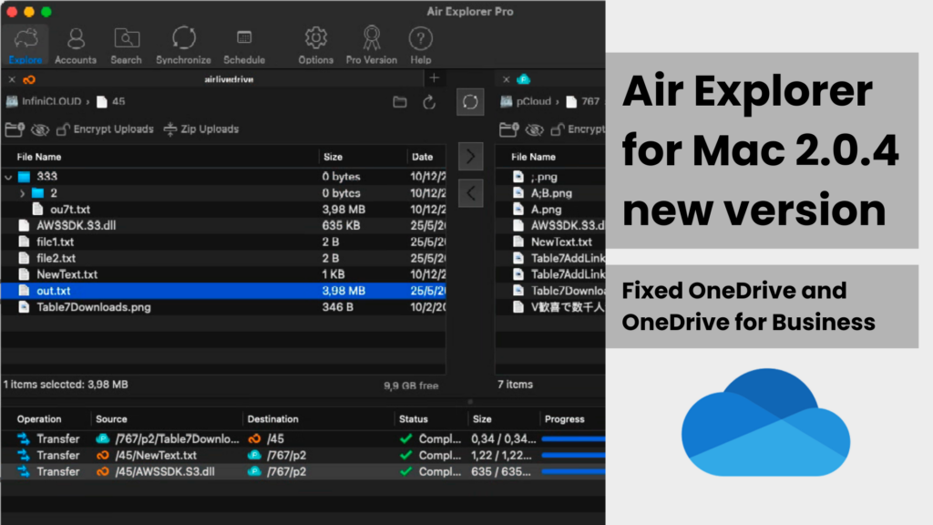Click the Pro Version ribbon icon
The height and width of the screenshot is (525, 933).
click(372, 45)
